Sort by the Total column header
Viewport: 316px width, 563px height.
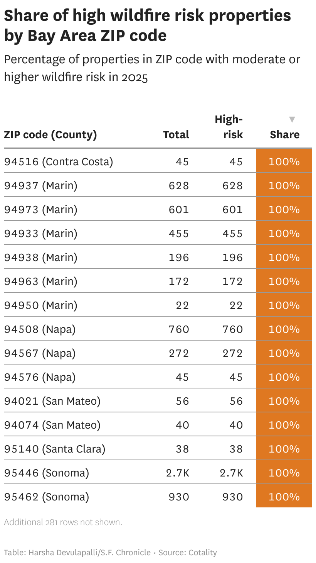[176, 134]
